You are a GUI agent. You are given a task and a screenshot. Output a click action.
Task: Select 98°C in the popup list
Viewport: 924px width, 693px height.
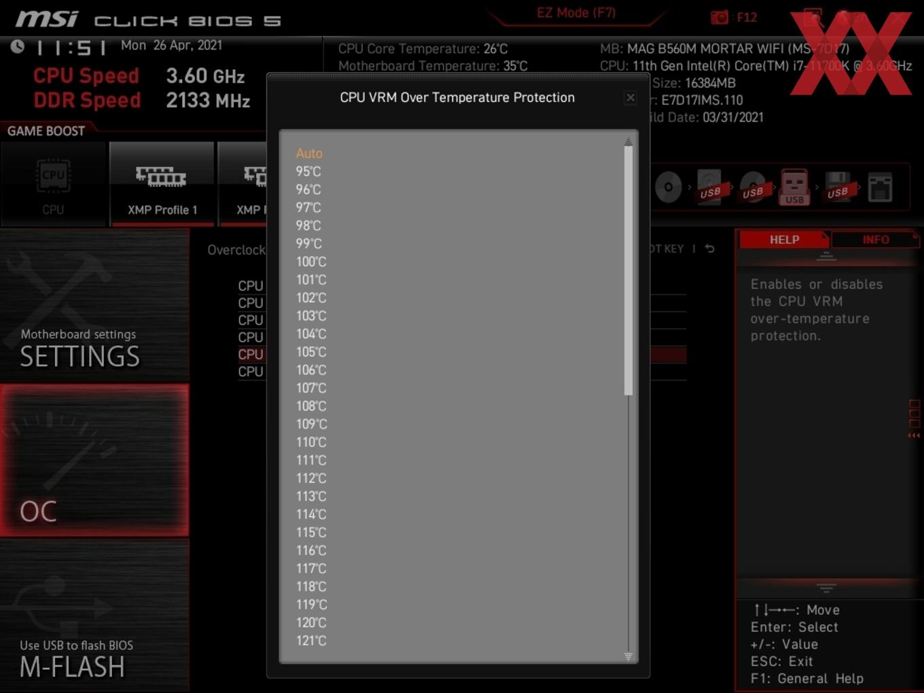click(x=308, y=226)
